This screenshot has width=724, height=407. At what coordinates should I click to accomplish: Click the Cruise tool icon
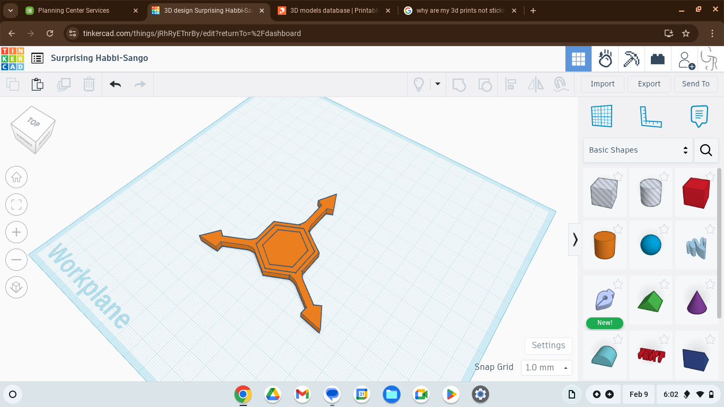(x=560, y=84)
